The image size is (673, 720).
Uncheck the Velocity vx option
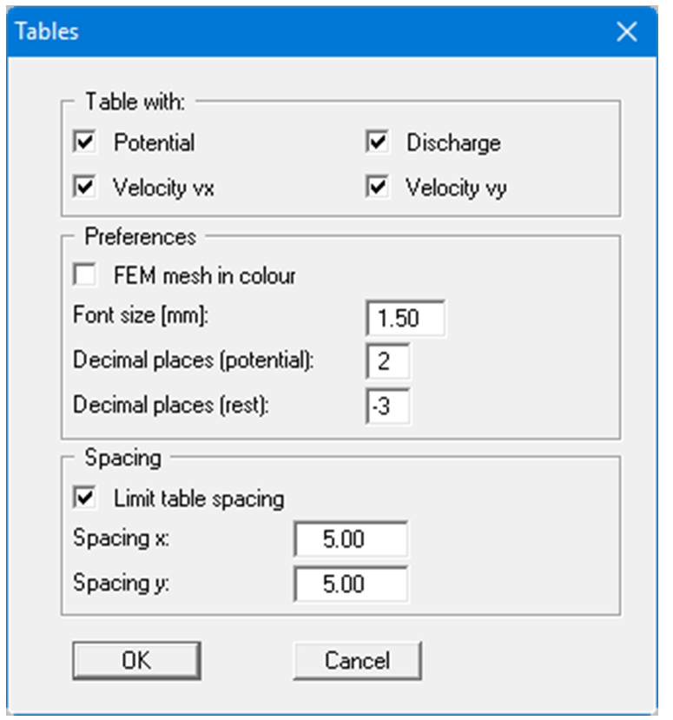(84, 188)
